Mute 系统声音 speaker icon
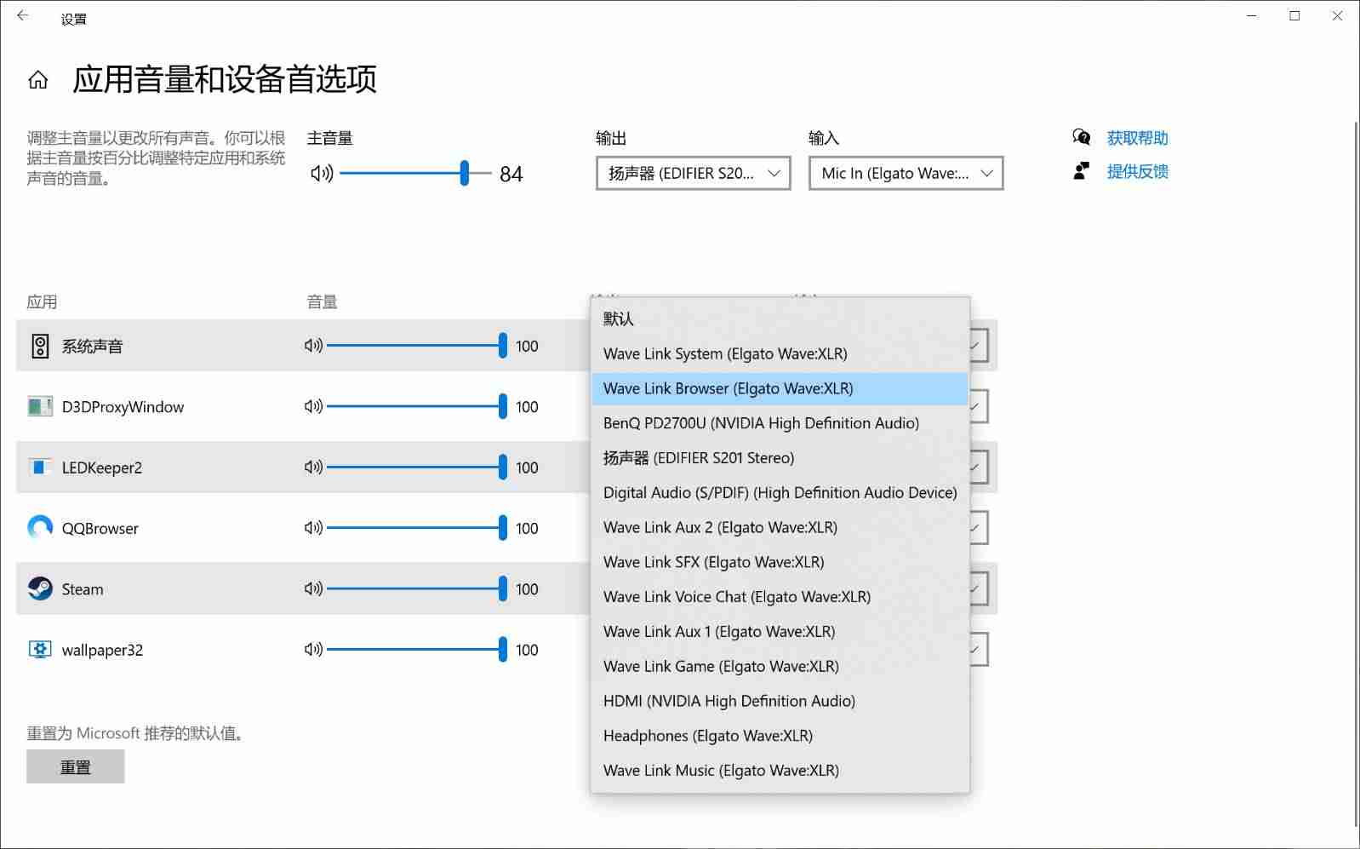 point(313,346)
